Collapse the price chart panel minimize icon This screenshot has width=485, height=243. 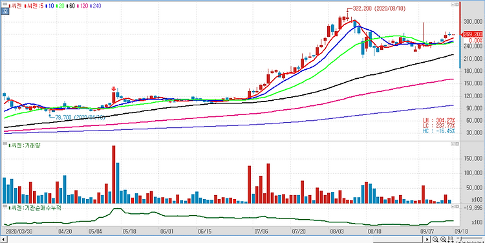pyautogui.click(x=453, y=5)
